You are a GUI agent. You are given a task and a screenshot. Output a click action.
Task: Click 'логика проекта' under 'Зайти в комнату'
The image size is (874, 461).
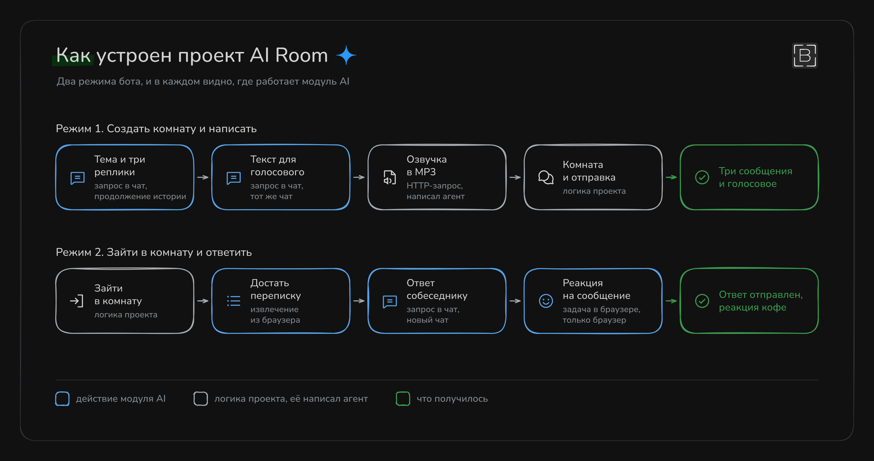pos(125,315)
